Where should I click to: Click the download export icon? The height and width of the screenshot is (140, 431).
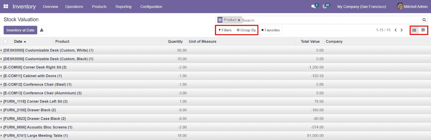(x=42, y=30)
